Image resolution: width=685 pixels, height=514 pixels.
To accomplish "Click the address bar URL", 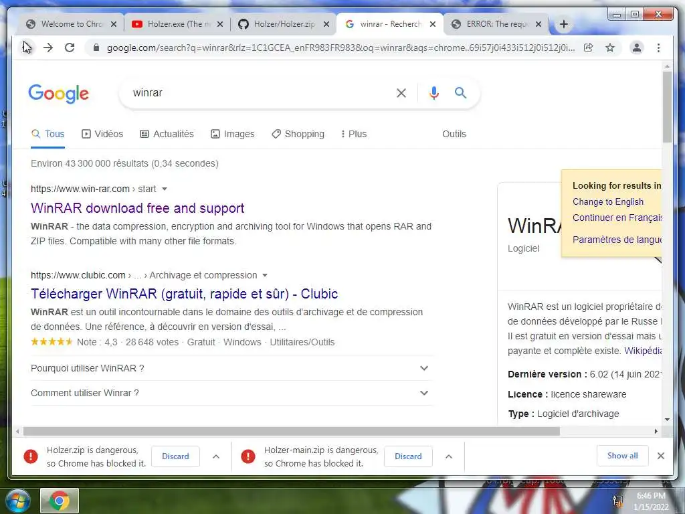I will pos(340,48).
